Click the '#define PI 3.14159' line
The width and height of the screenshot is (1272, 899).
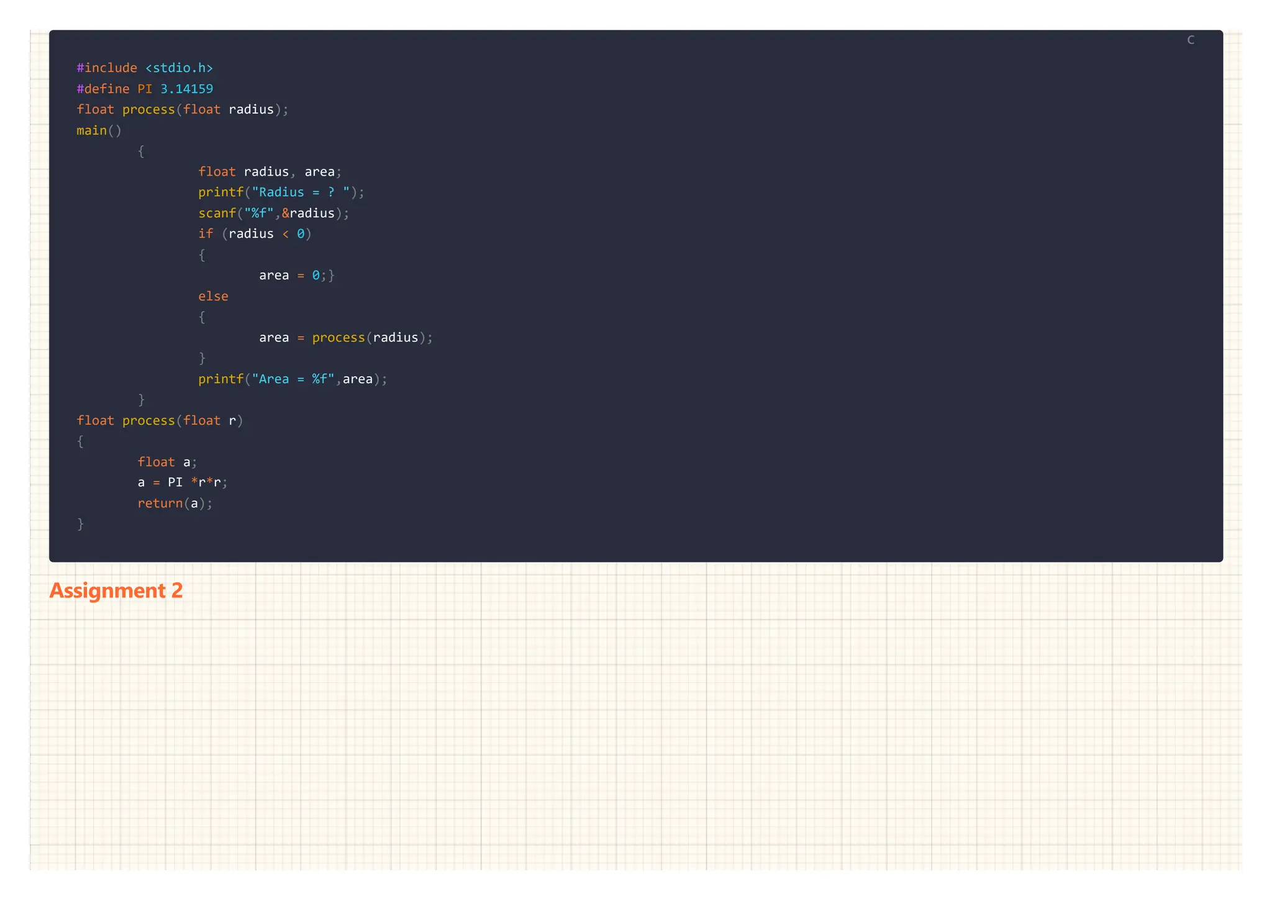tap(145, 89)
